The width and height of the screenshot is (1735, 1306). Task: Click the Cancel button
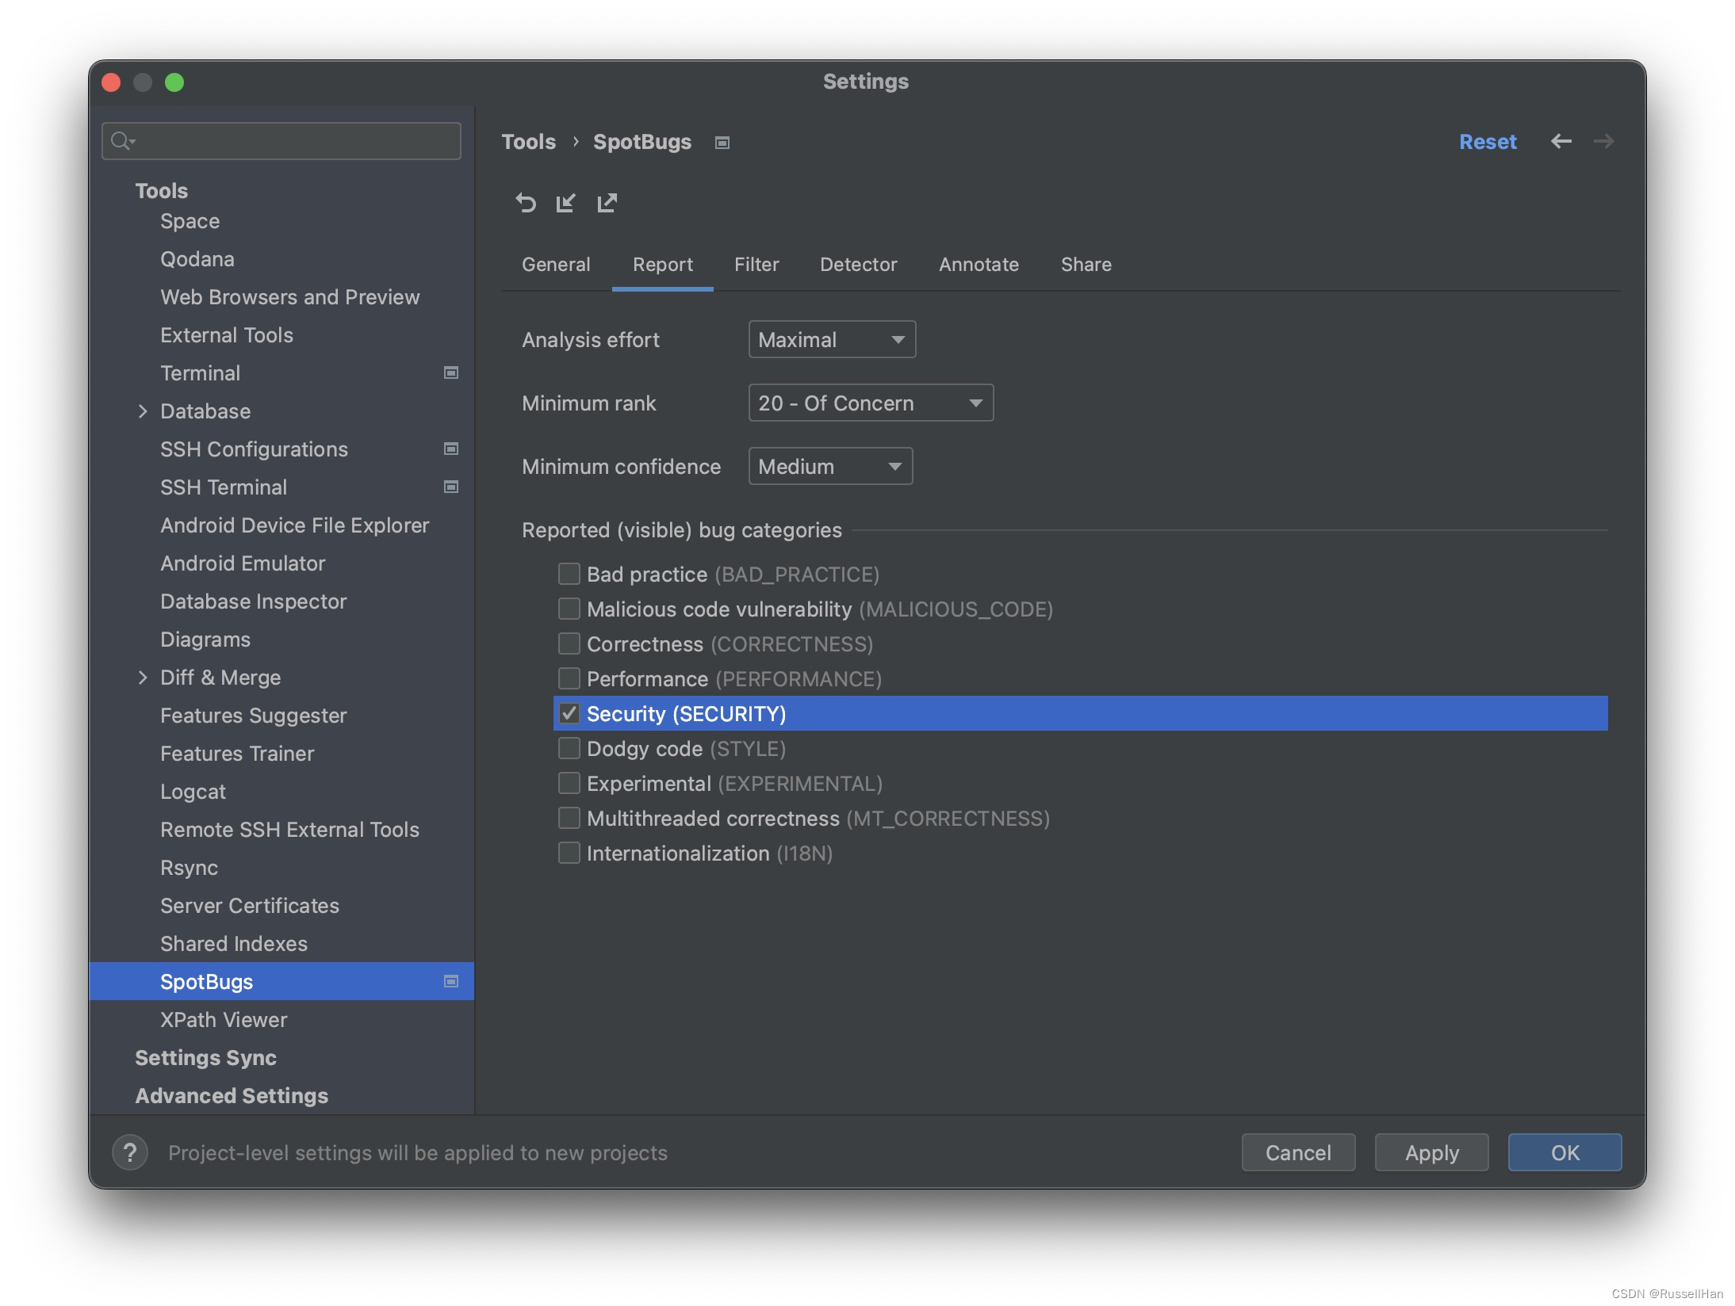1298,1152
